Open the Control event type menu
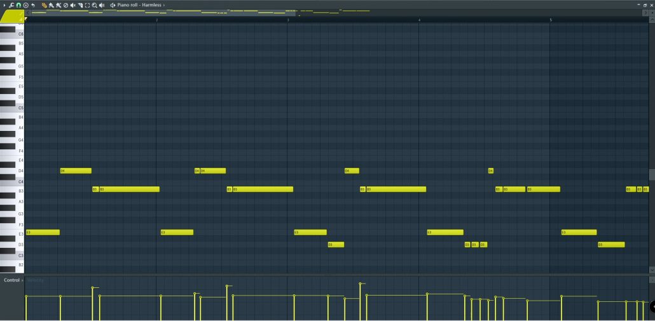Screen dimensions: 655x321 (x=11, y=280)
